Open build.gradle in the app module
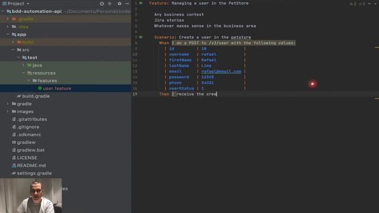 [x=36, y=96]
